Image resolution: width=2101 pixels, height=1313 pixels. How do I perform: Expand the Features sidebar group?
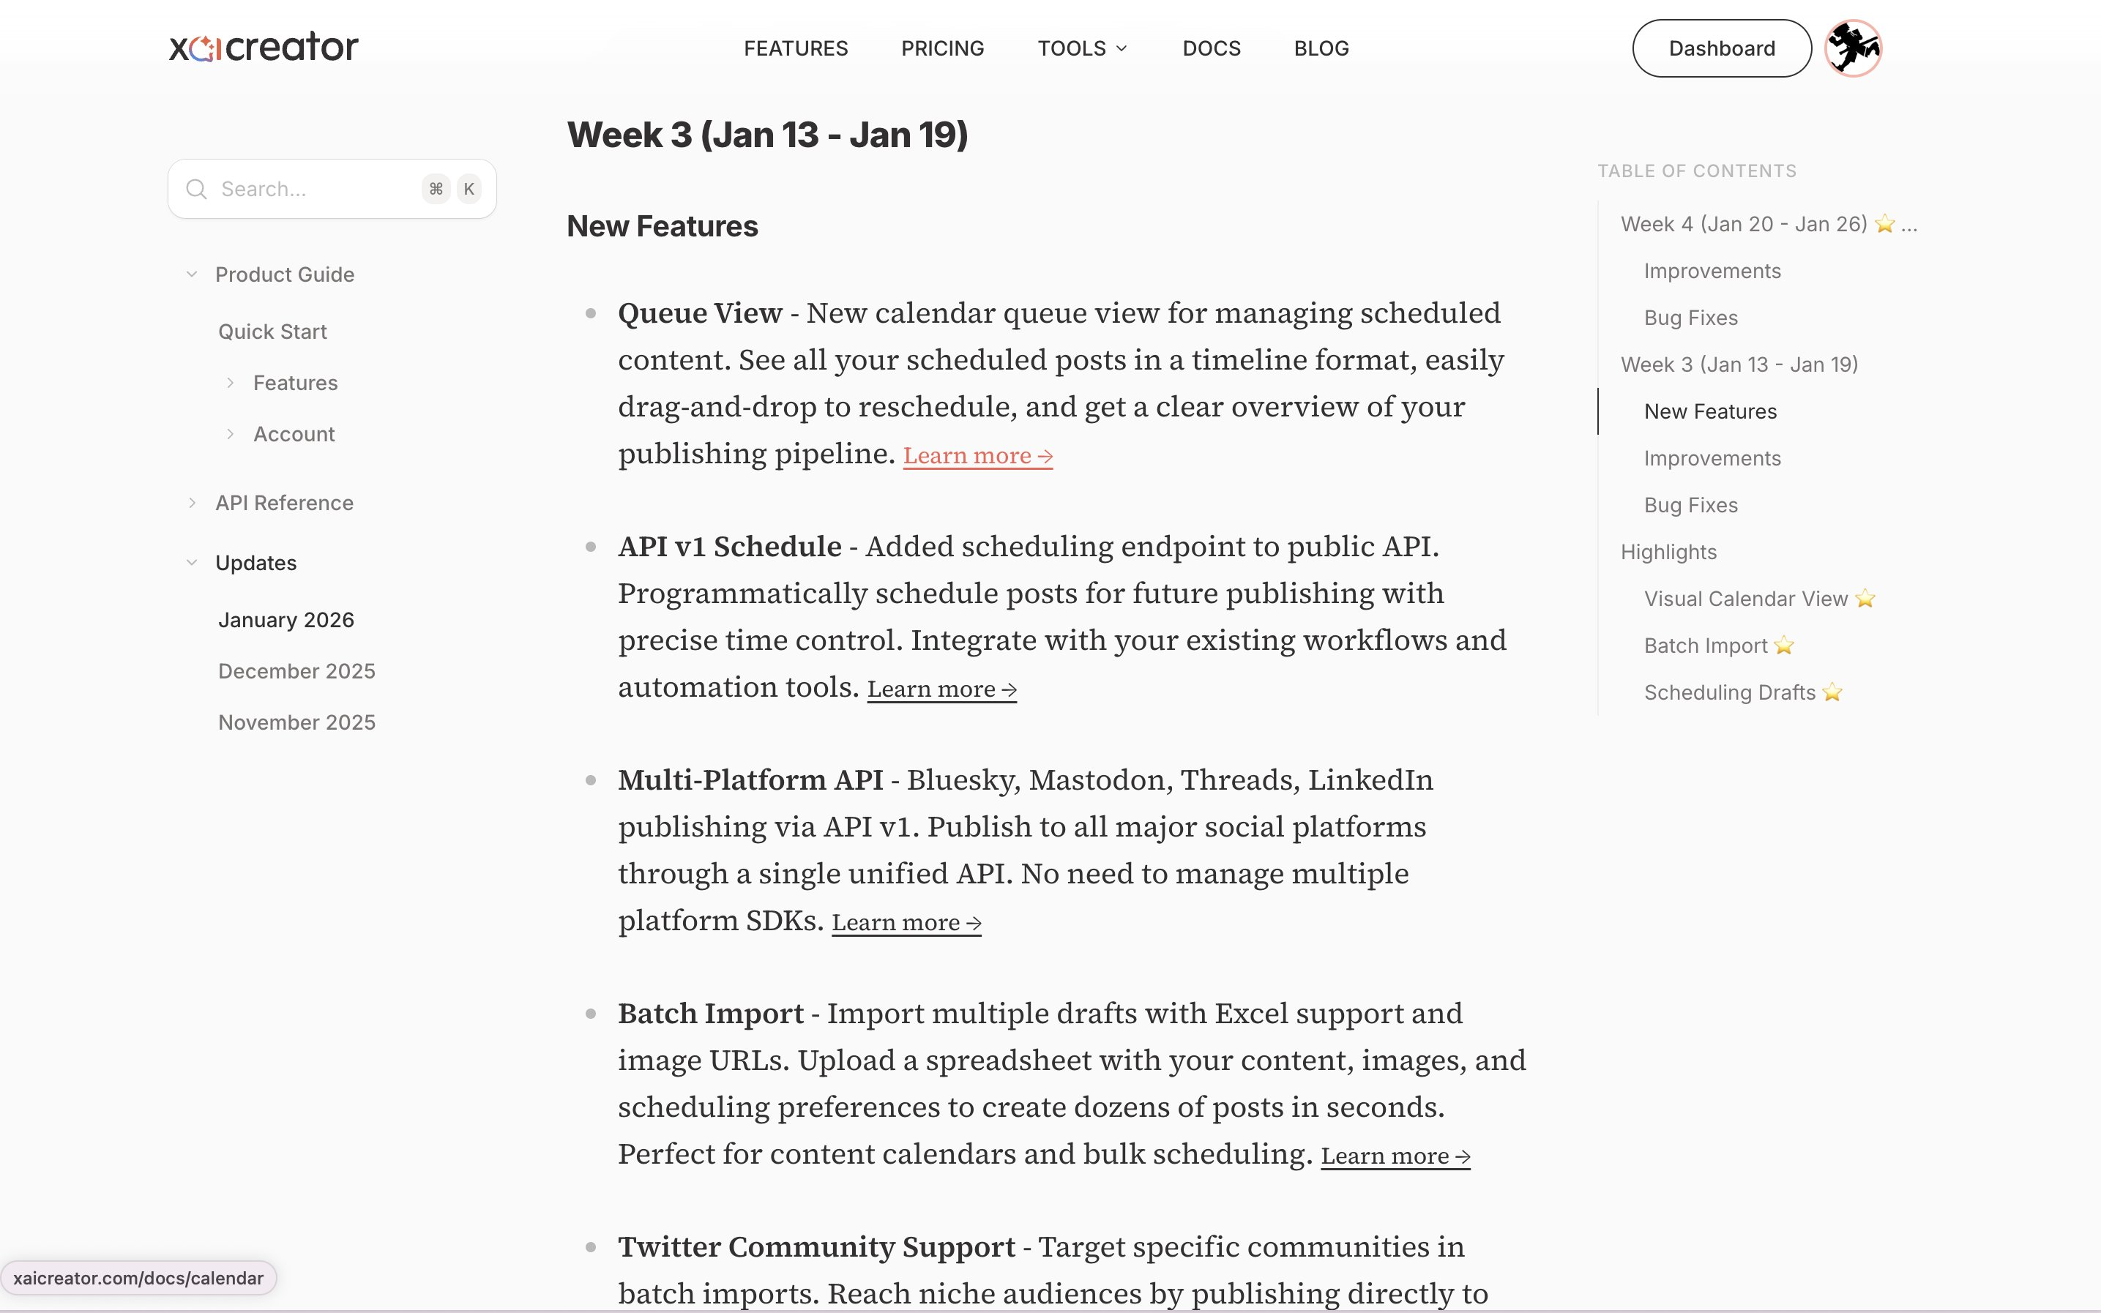230,383
